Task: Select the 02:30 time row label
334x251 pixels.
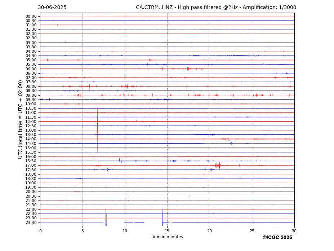Action: point(31,38)
